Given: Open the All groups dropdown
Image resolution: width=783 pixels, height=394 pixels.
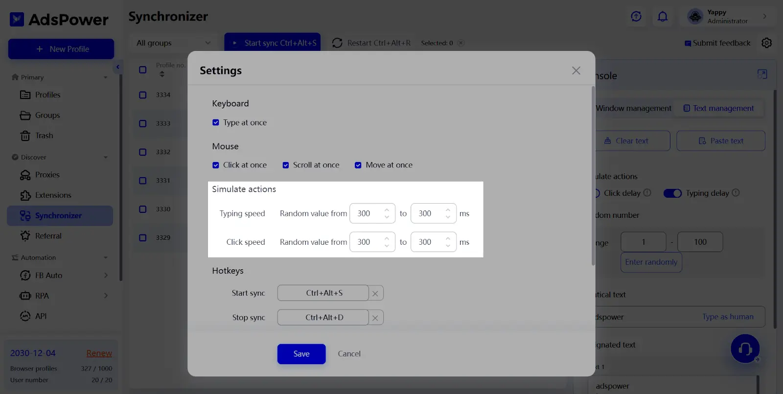Looking at the screenshot, I should pos(173,43).
